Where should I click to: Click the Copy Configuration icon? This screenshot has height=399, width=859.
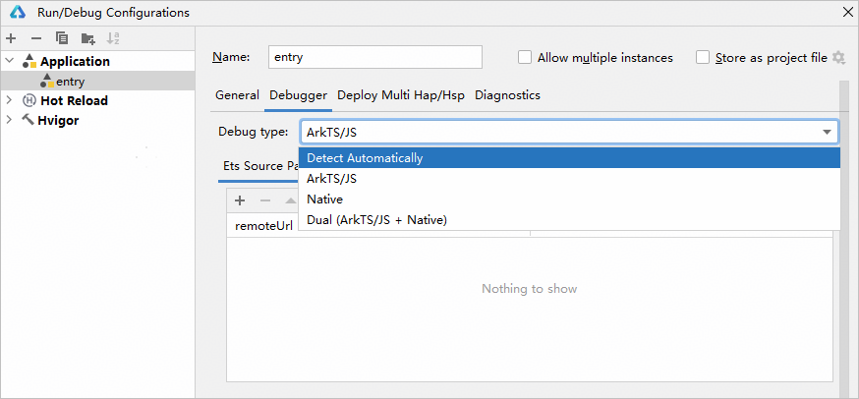(62, 38)
